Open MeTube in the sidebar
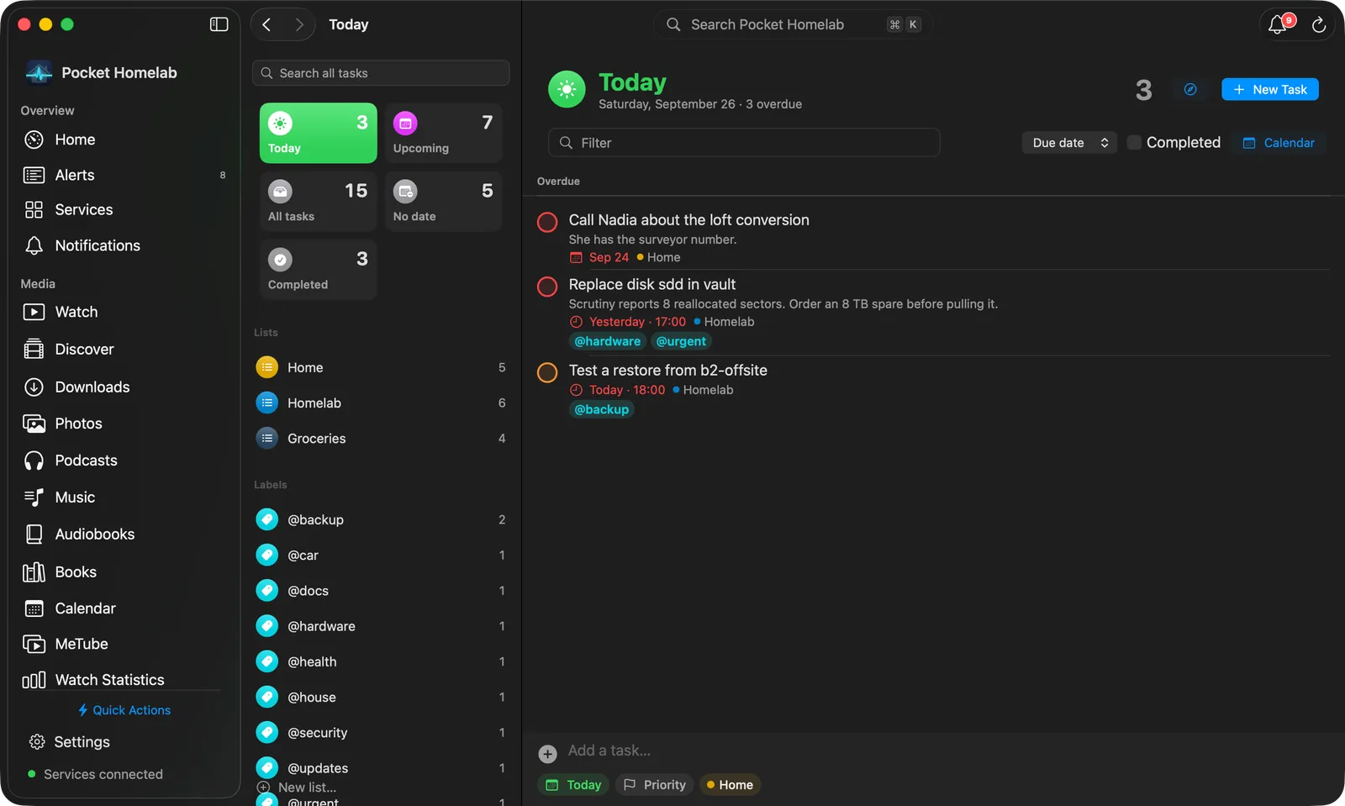Viewport: 1345px width, 806px height. pos(124,644)
